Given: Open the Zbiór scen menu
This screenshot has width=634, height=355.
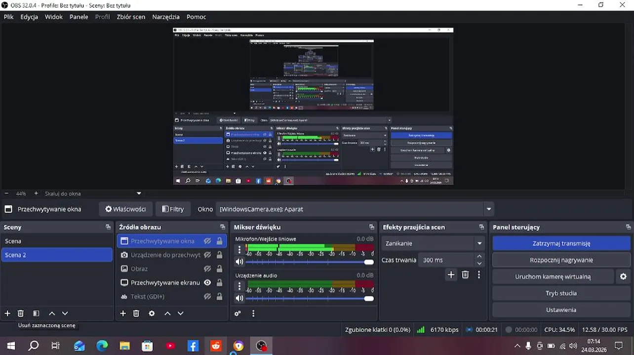Looking at the screenshot, I should 131,16.
